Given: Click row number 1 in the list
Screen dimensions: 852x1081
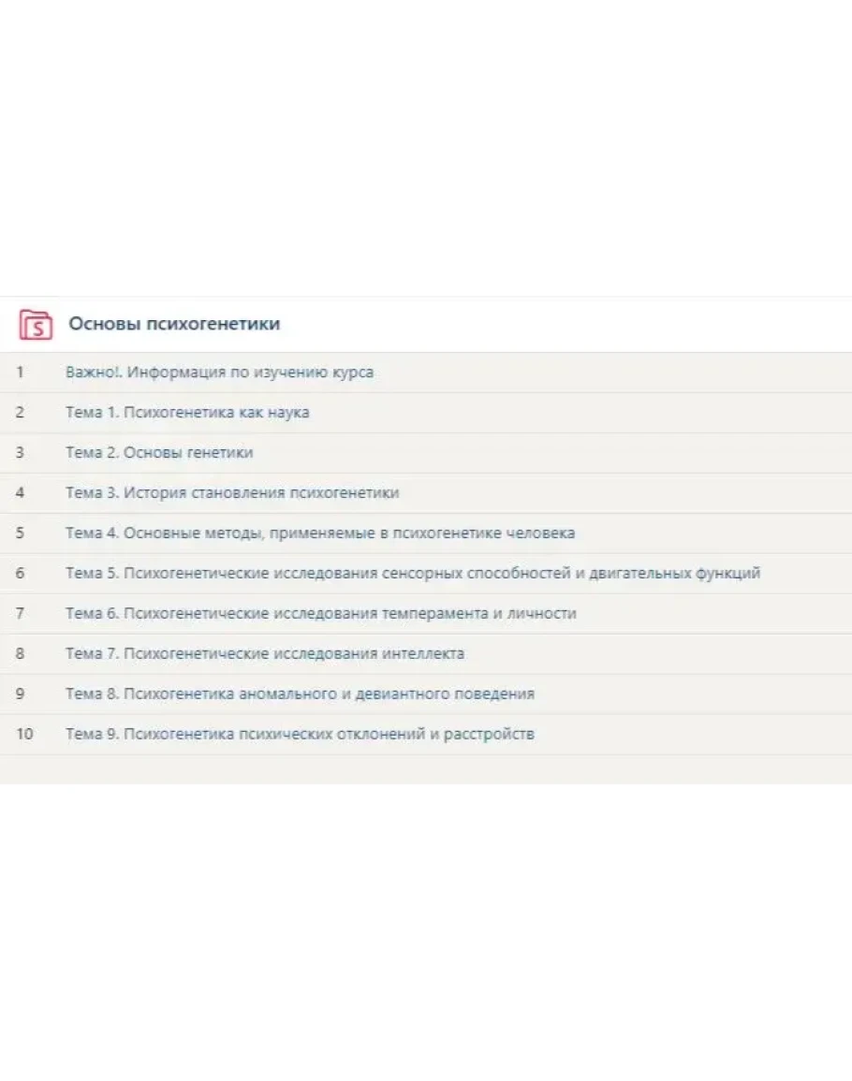Looking at the screenshot, I should coord(20,373).
